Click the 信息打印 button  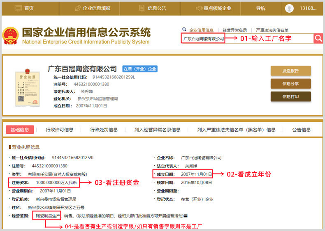pyautogui.click(x=290, y=96)
